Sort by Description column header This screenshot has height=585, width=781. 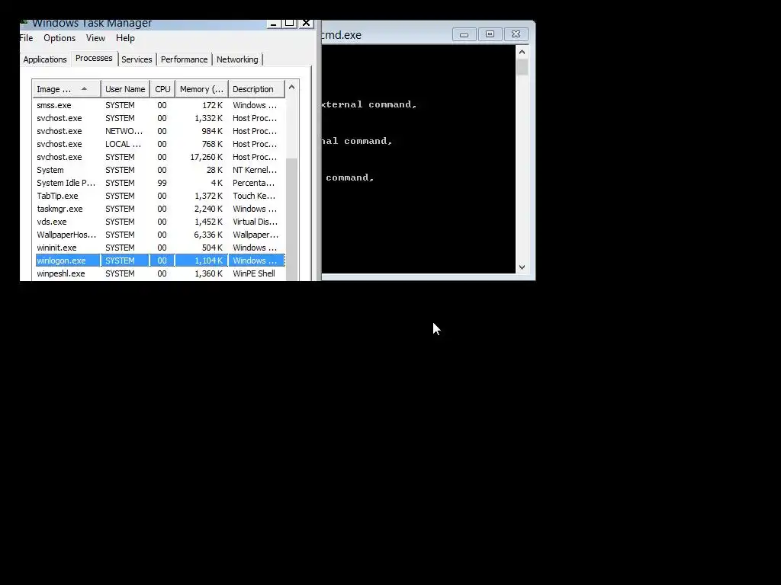pyautogui.click(x=256, y=89)
